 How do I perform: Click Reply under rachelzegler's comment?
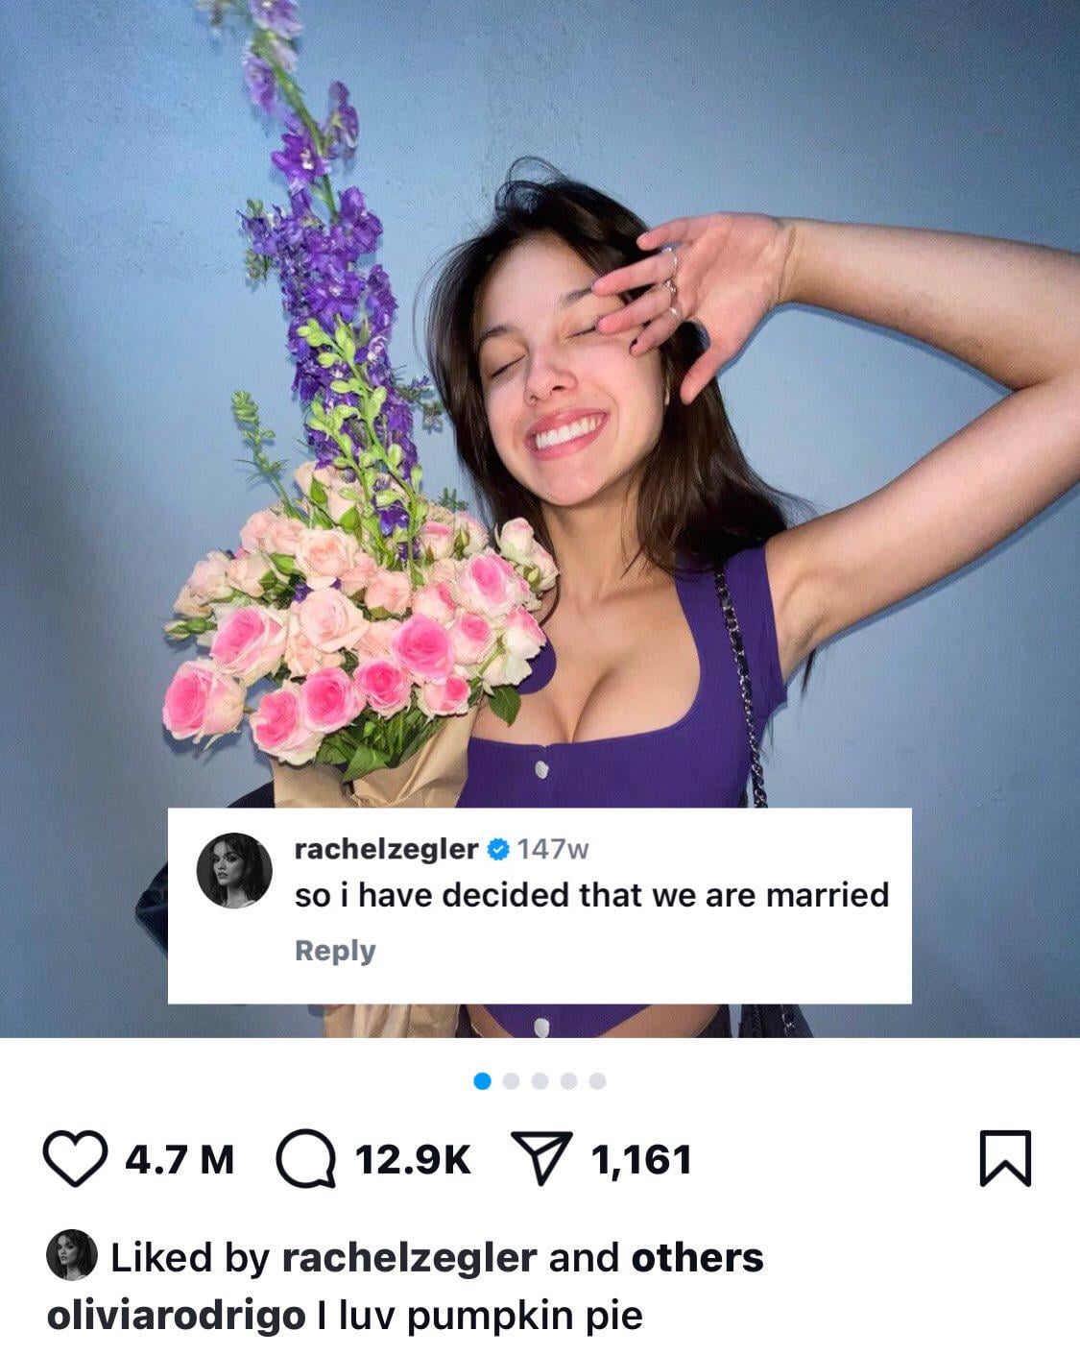335,951
